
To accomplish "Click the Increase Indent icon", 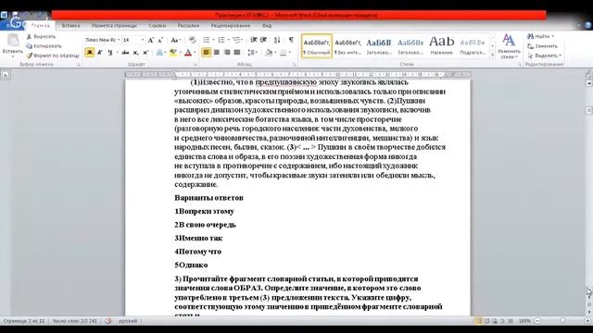I will [x=263, y=40].
